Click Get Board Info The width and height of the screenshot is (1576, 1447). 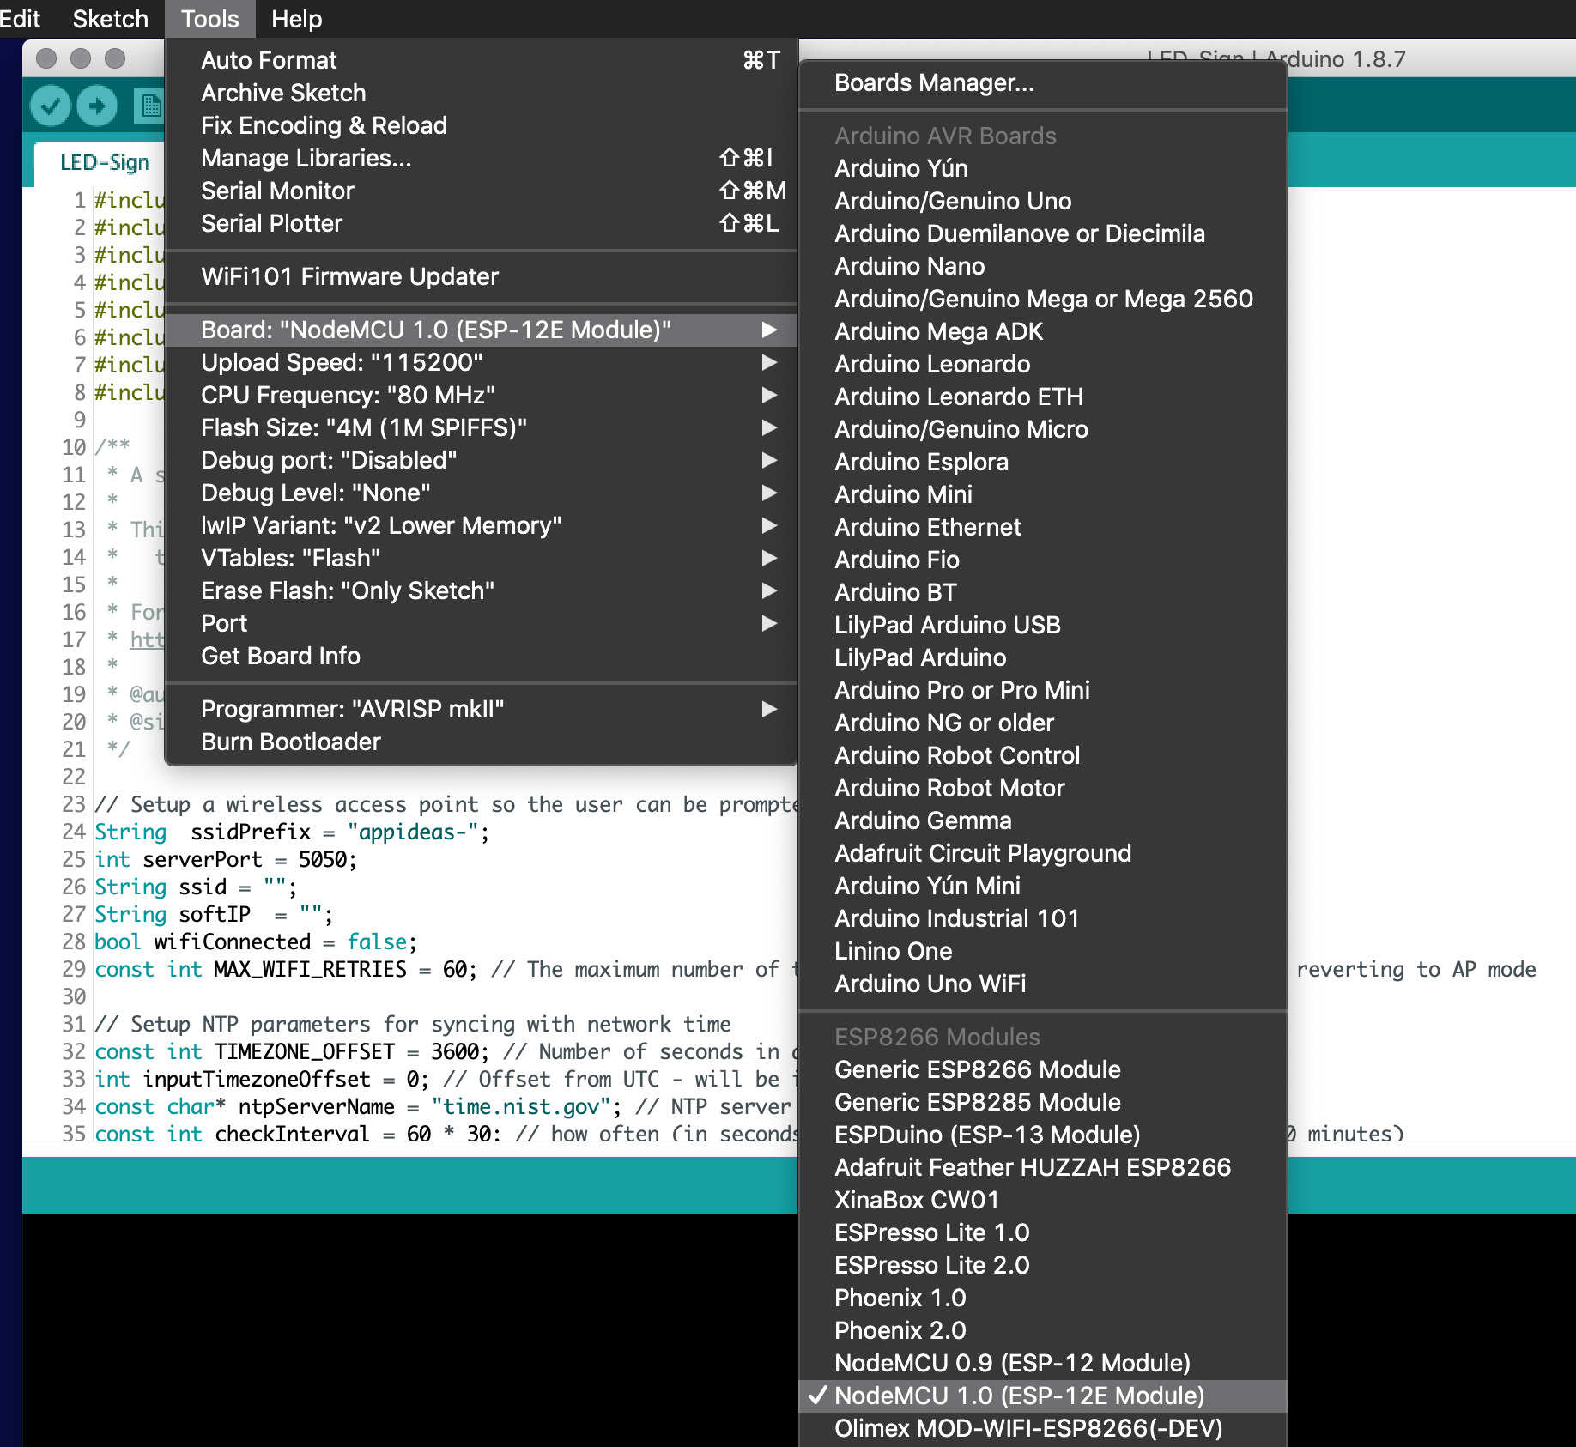[281, 656]
